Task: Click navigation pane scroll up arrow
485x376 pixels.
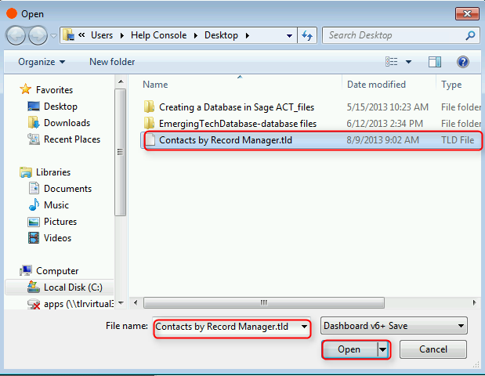Action: [121, 82]
